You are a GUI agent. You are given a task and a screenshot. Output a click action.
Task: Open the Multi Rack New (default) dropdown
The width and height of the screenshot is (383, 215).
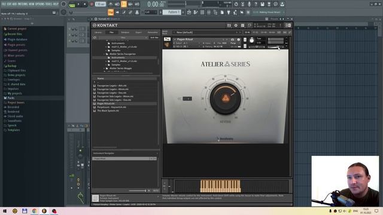click(x=206, y=32)
